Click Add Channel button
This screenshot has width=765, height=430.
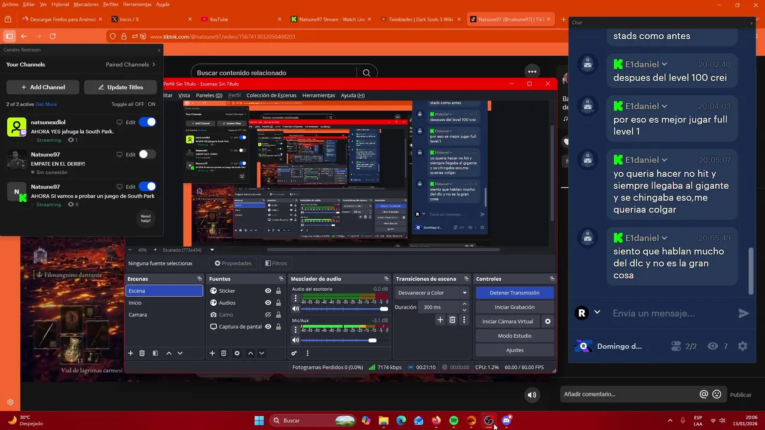[43, 87]
